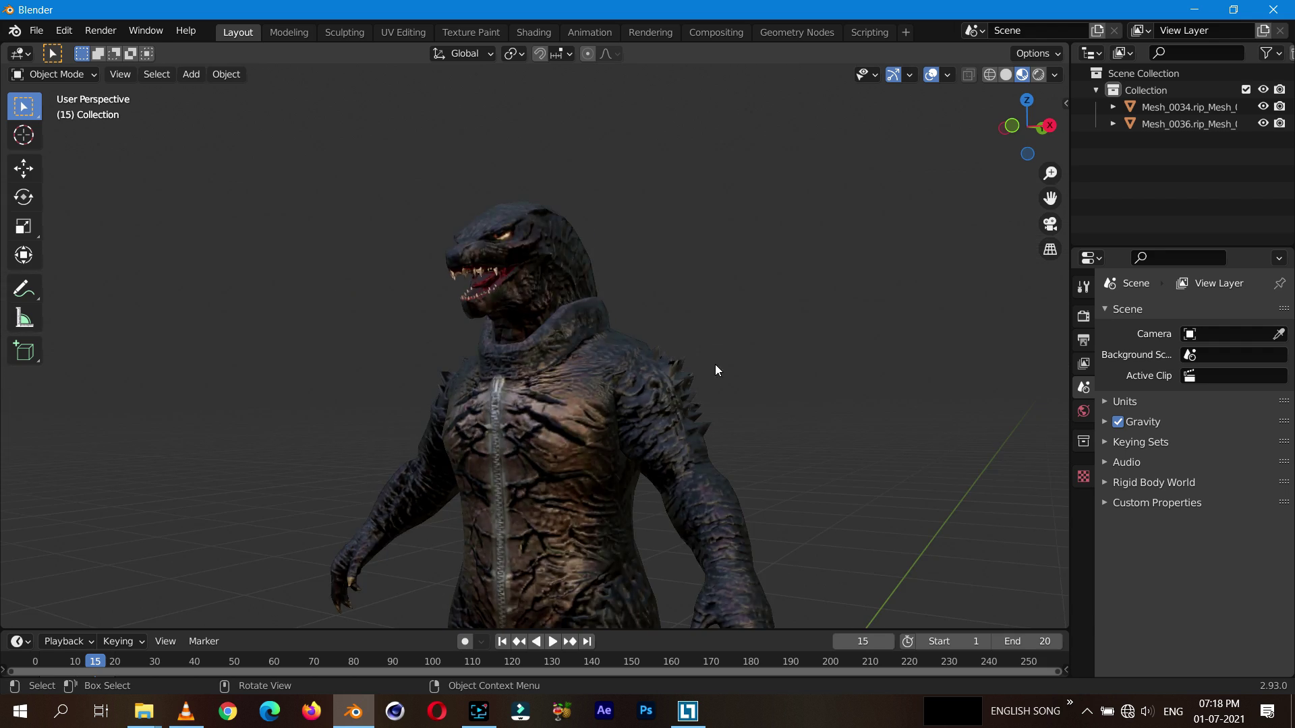This screenshot has width=1295, height=728.
Task: Open the Options dropdown
Action: [1037, 54]
